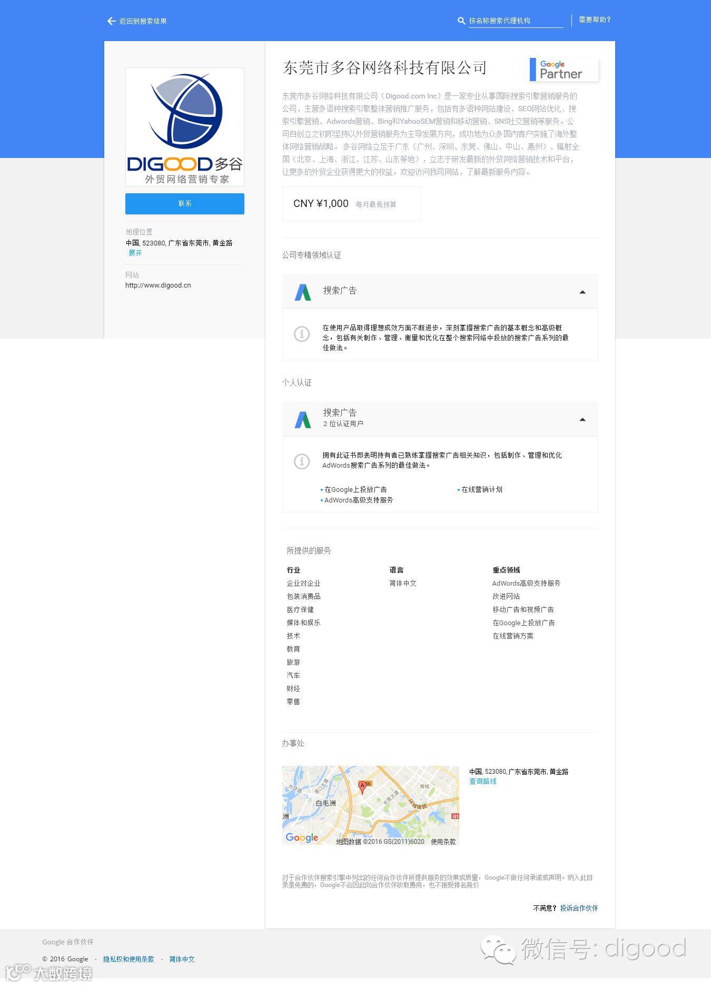Click 简体中文 under 语言 column
The width and height of the screenshot is (711, 986).
click(403, 584)
